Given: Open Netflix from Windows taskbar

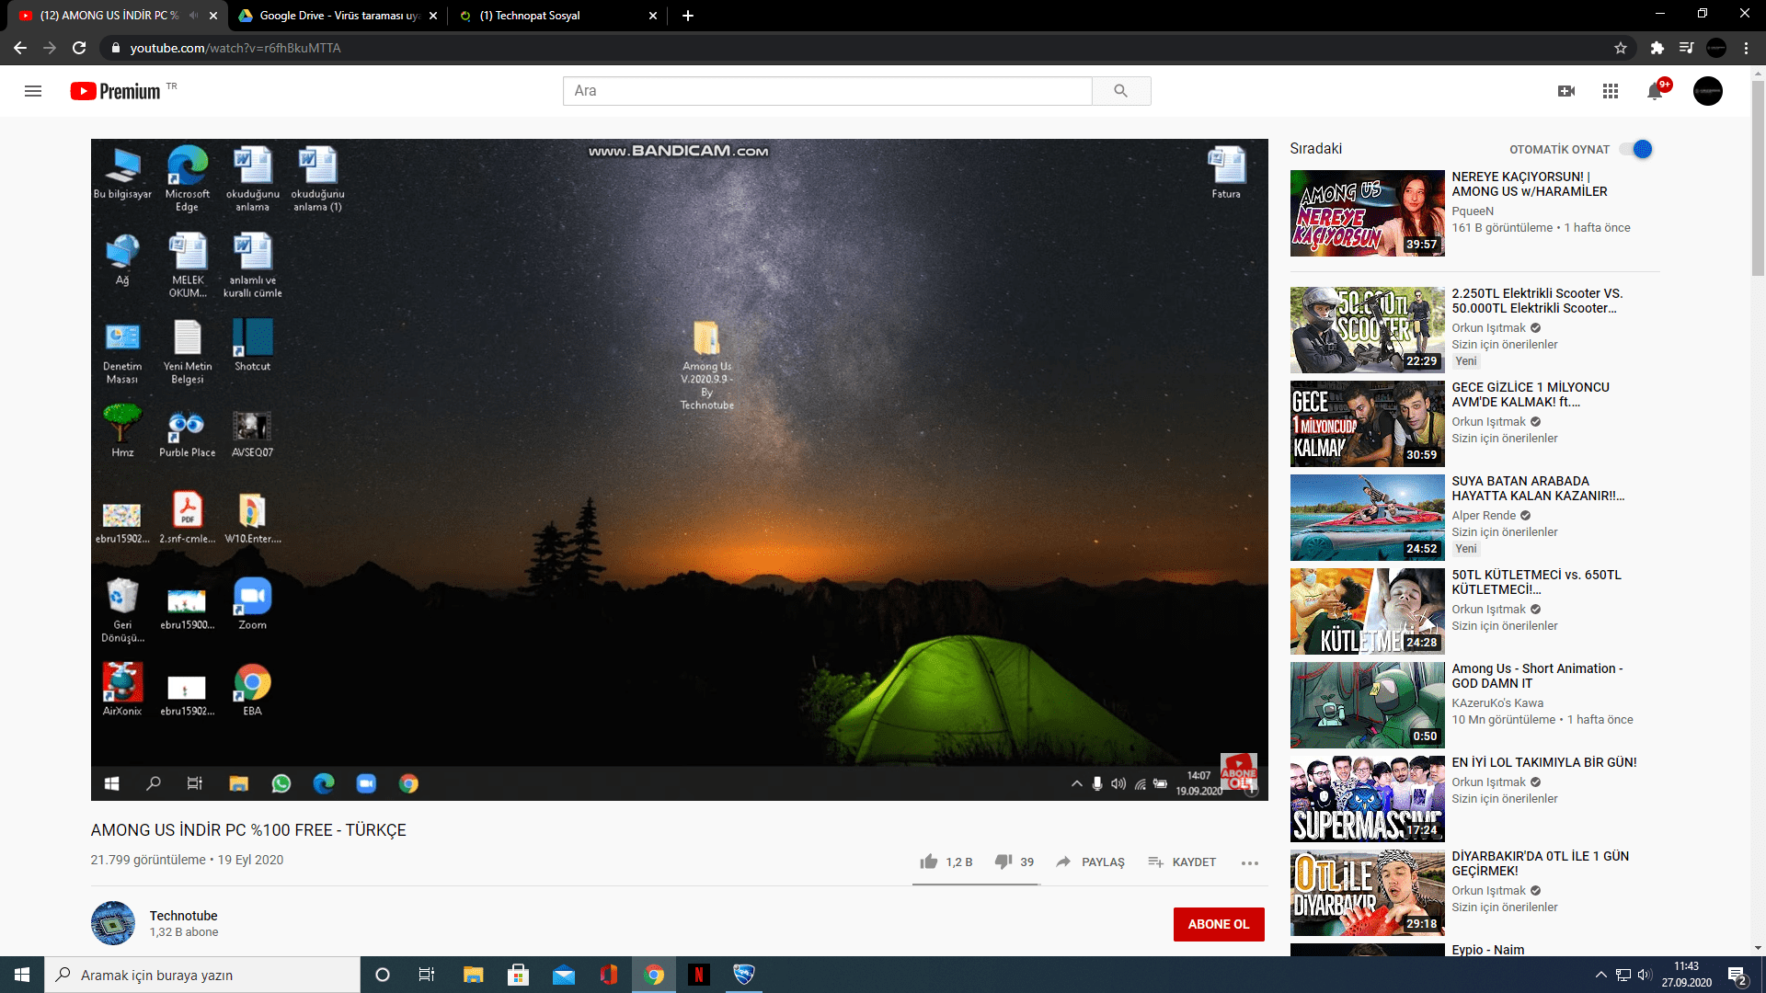Looking at the screenshot, I should coord(699,975).
